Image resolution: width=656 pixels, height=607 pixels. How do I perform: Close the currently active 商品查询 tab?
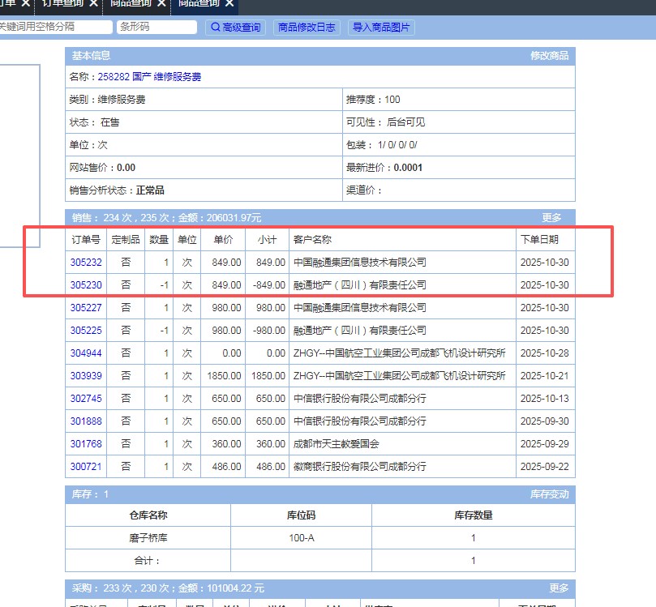pos(230,3)
